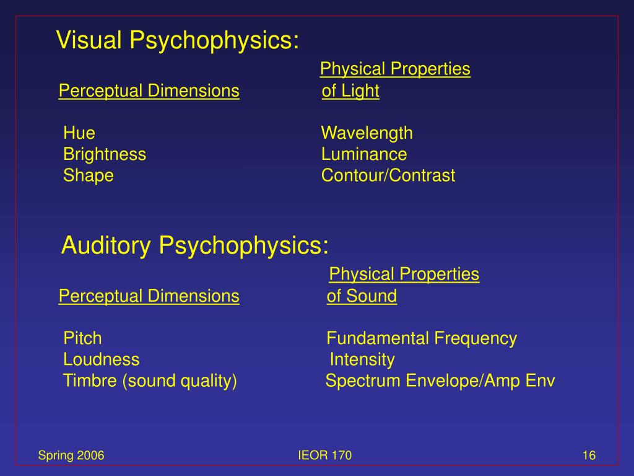Click 'Physical Properties' above 'of Sound'
Viewport: 634px width, 476px height.
pos(404,274)
